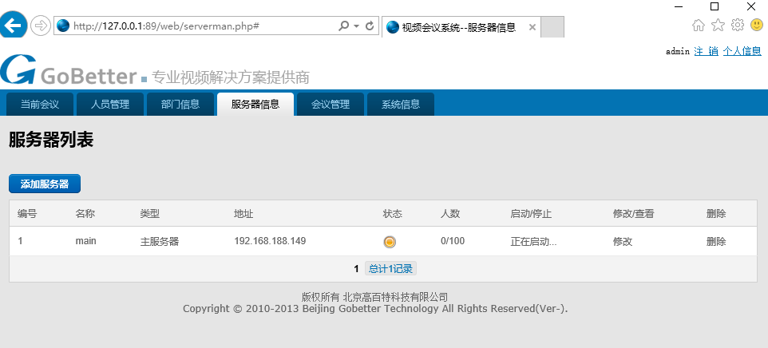Open browser Home icon
Screen dimensions: 768x348
[x=699, y=25]
